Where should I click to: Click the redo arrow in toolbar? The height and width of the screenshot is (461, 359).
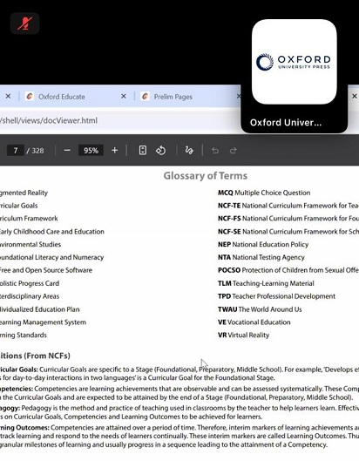tap(234, 151)
